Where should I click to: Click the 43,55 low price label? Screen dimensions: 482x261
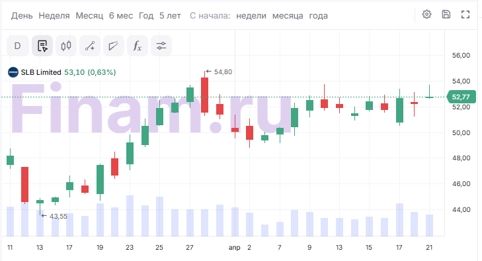[58, 217]
